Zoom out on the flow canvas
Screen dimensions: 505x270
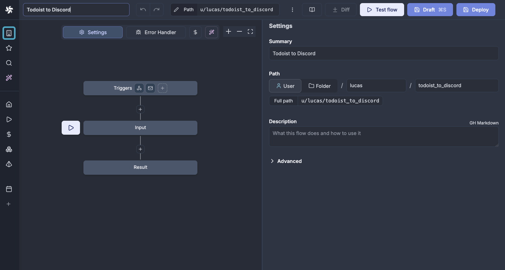239,32
